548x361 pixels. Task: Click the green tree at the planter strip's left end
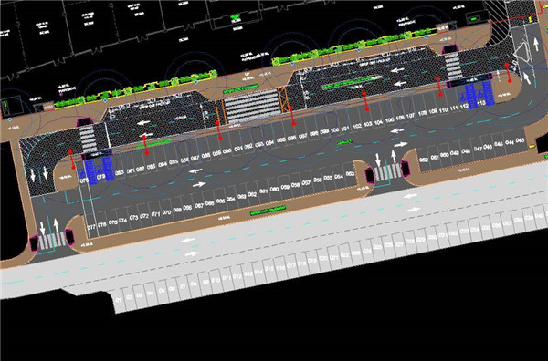(58, 104)
